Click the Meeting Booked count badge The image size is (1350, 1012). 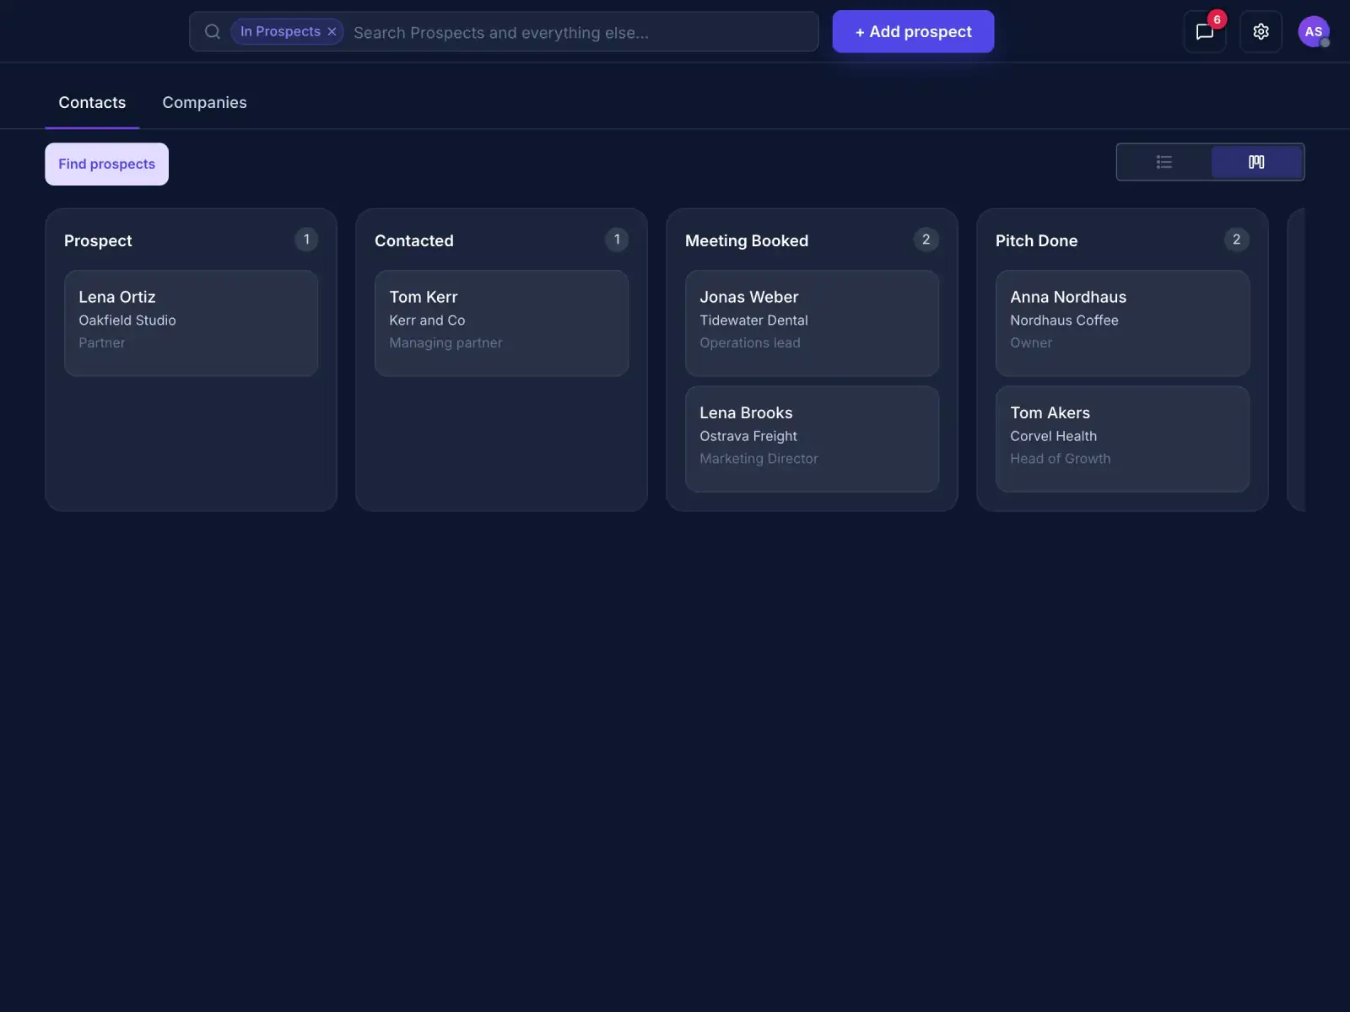pos(926,240)
